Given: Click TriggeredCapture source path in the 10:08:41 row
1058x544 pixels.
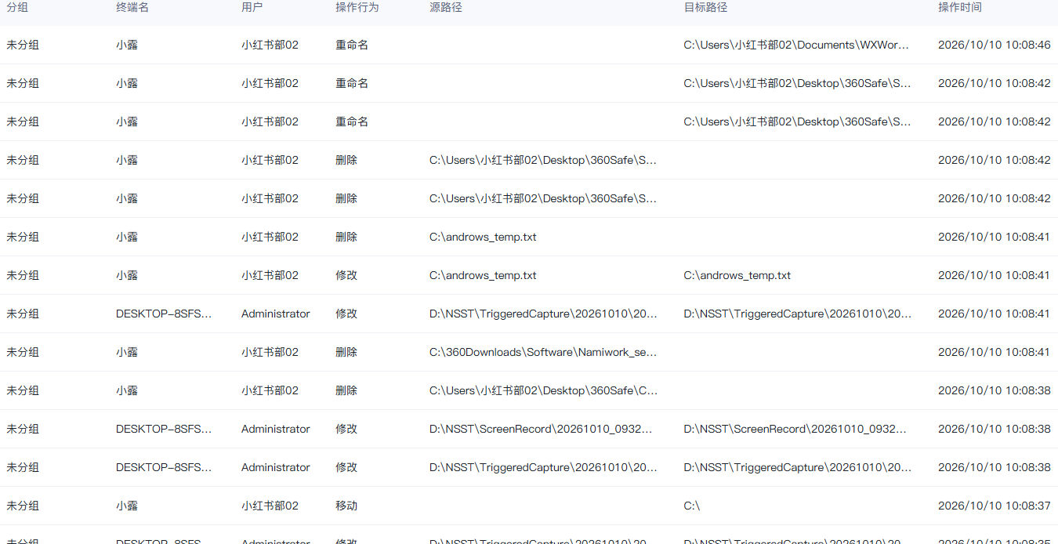Looking at the screenshot, I should tap(543, 314).
